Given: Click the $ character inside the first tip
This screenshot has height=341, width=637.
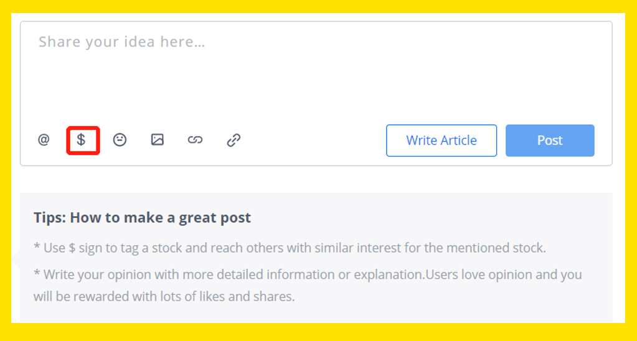Looking at the screenshot, I should click(72, 248).
